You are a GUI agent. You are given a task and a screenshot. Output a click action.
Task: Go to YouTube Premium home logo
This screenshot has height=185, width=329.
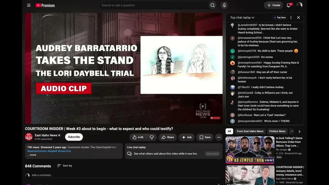tap(45, 5)
